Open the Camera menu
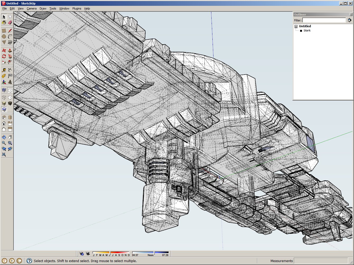This screenshot has height=265, width=354. (31, 8)
